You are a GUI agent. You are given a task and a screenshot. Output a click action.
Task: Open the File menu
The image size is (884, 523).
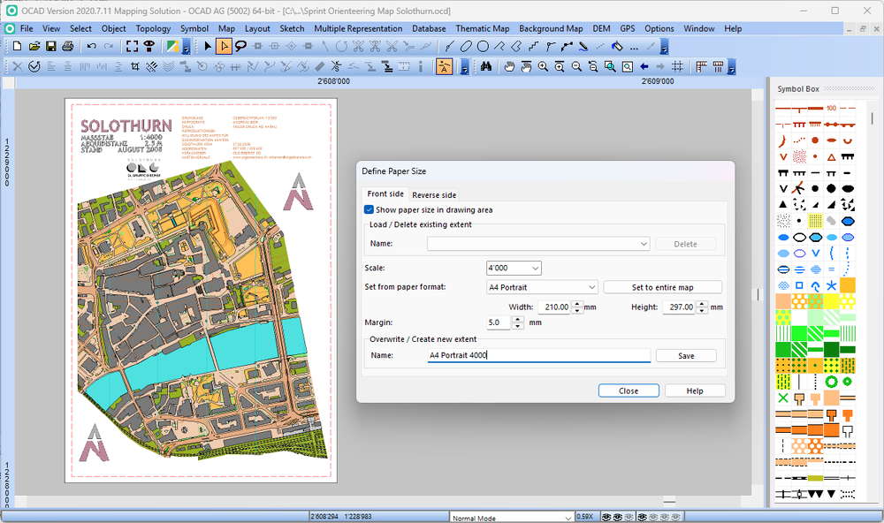(x=27, y=28)
